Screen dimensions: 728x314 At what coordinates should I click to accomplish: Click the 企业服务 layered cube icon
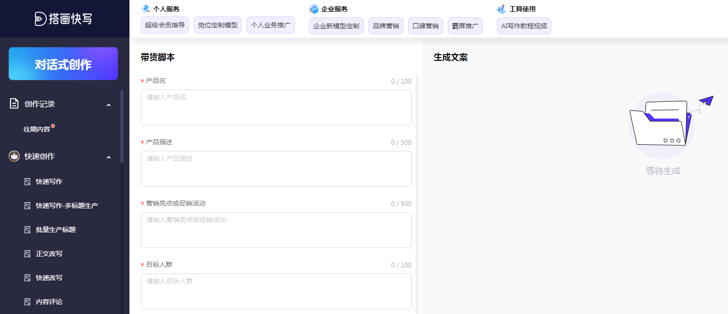[314, 9]
